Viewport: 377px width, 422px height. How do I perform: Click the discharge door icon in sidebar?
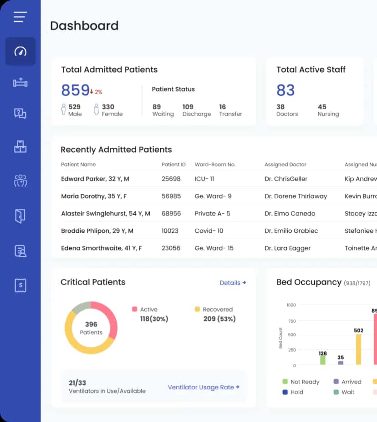20,215
